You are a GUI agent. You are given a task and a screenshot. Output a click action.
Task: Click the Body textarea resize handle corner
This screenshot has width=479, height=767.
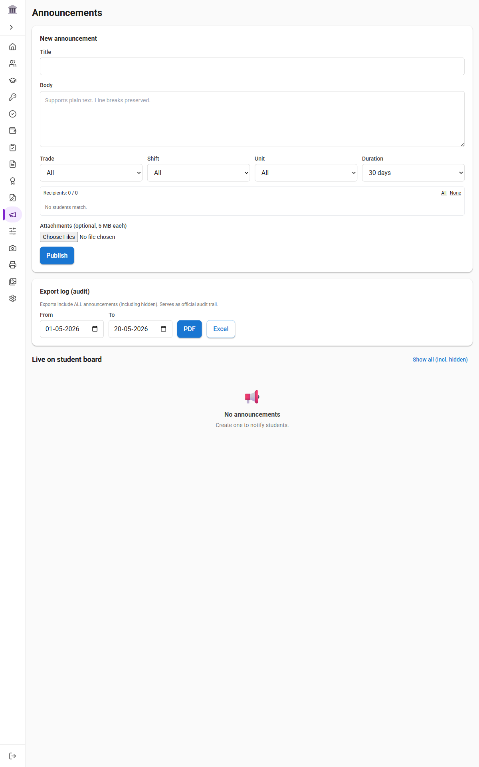pos(462,144)
